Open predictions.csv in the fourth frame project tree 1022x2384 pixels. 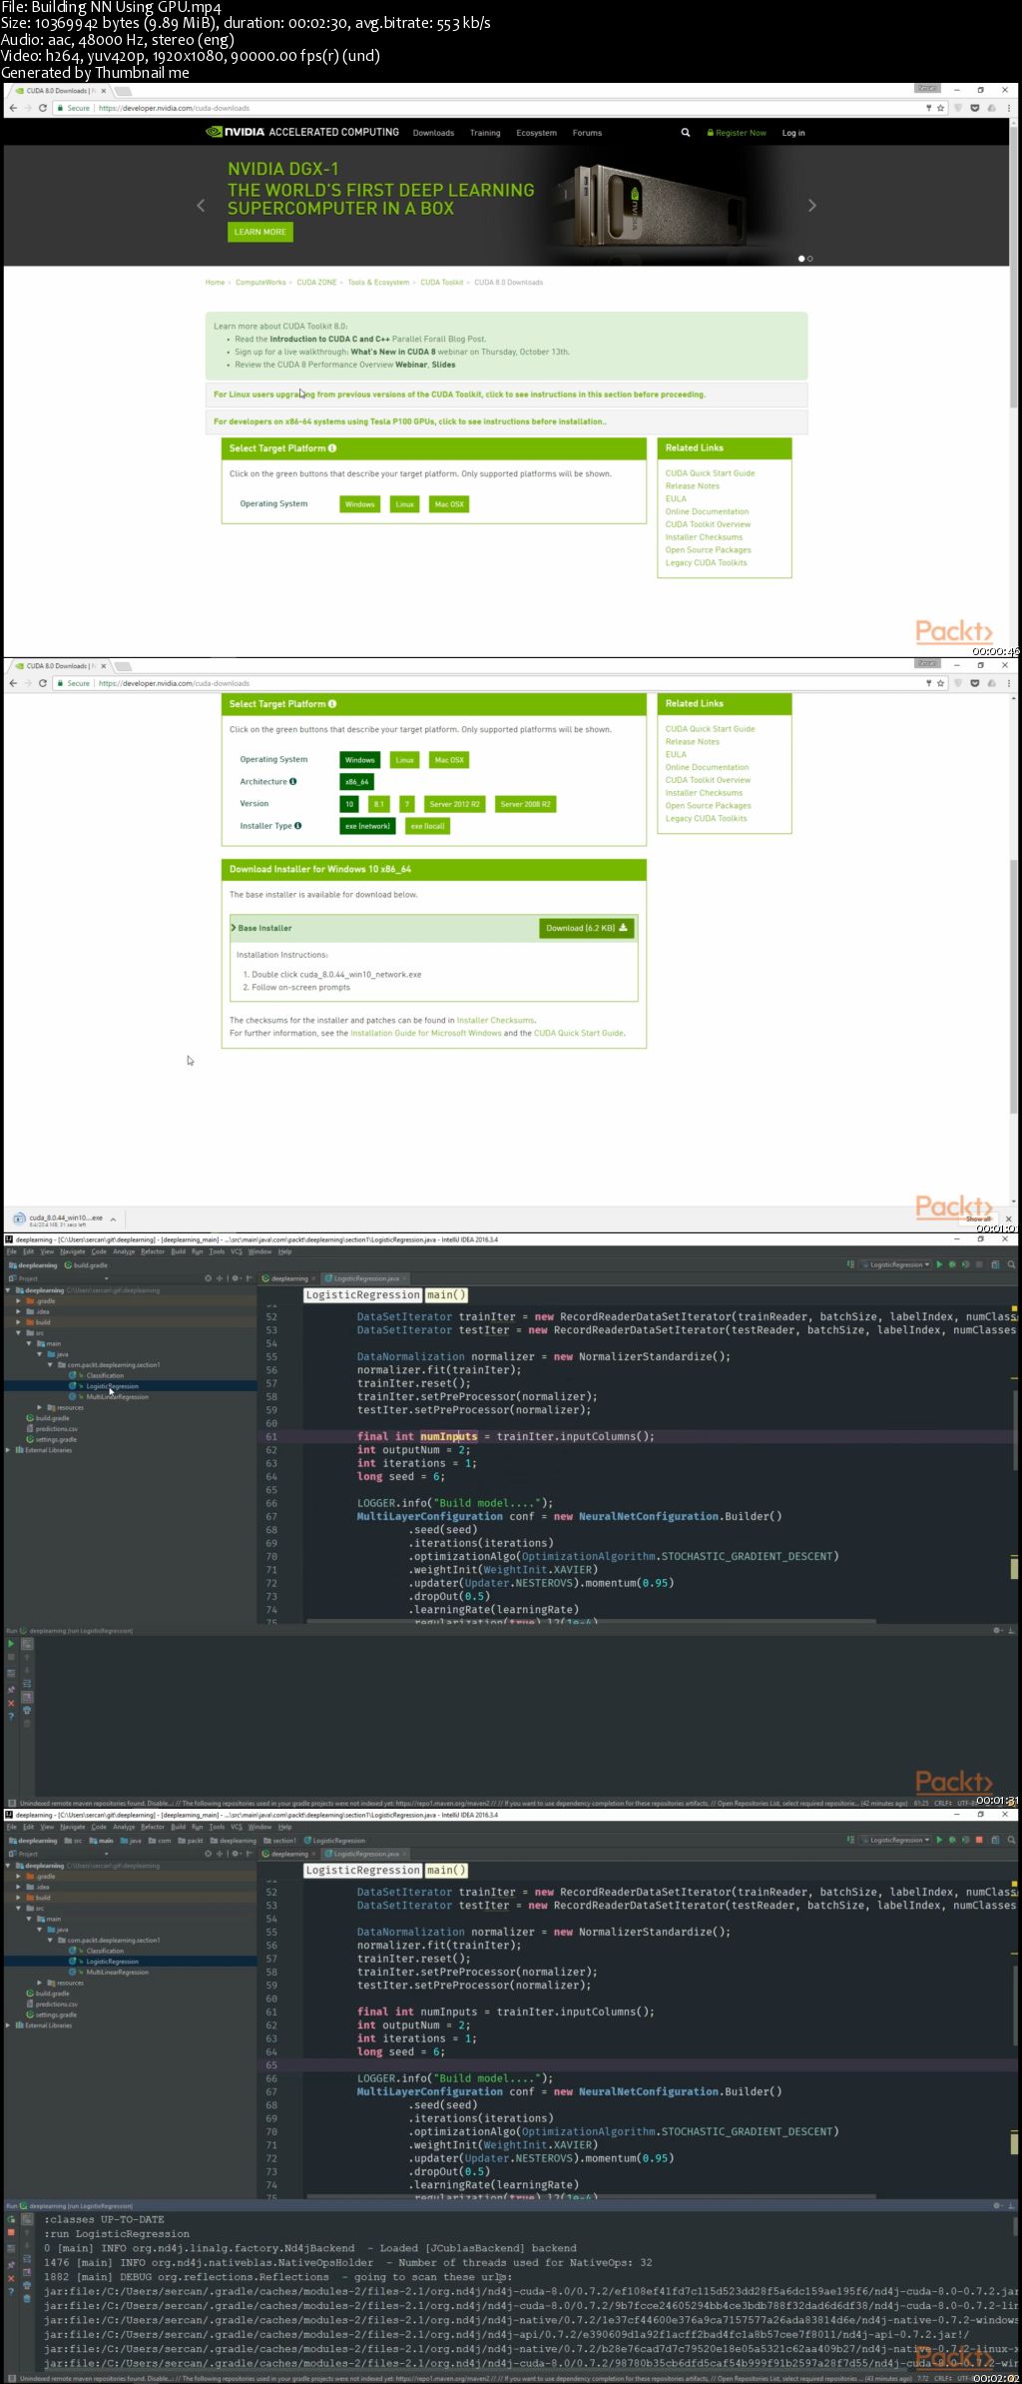point(56,2003)
